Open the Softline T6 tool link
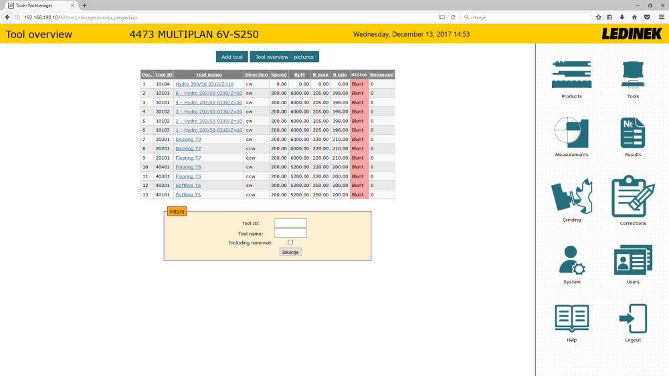This screenshot has height=376, width=669. click(188, 185)
